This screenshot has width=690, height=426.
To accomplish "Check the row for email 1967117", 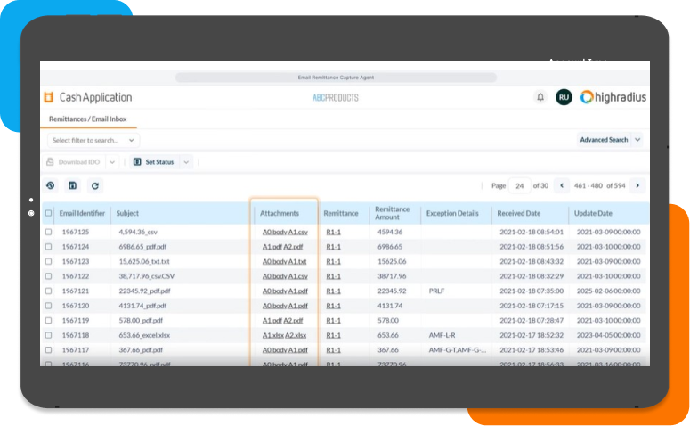I will click(x=48, y=350).
